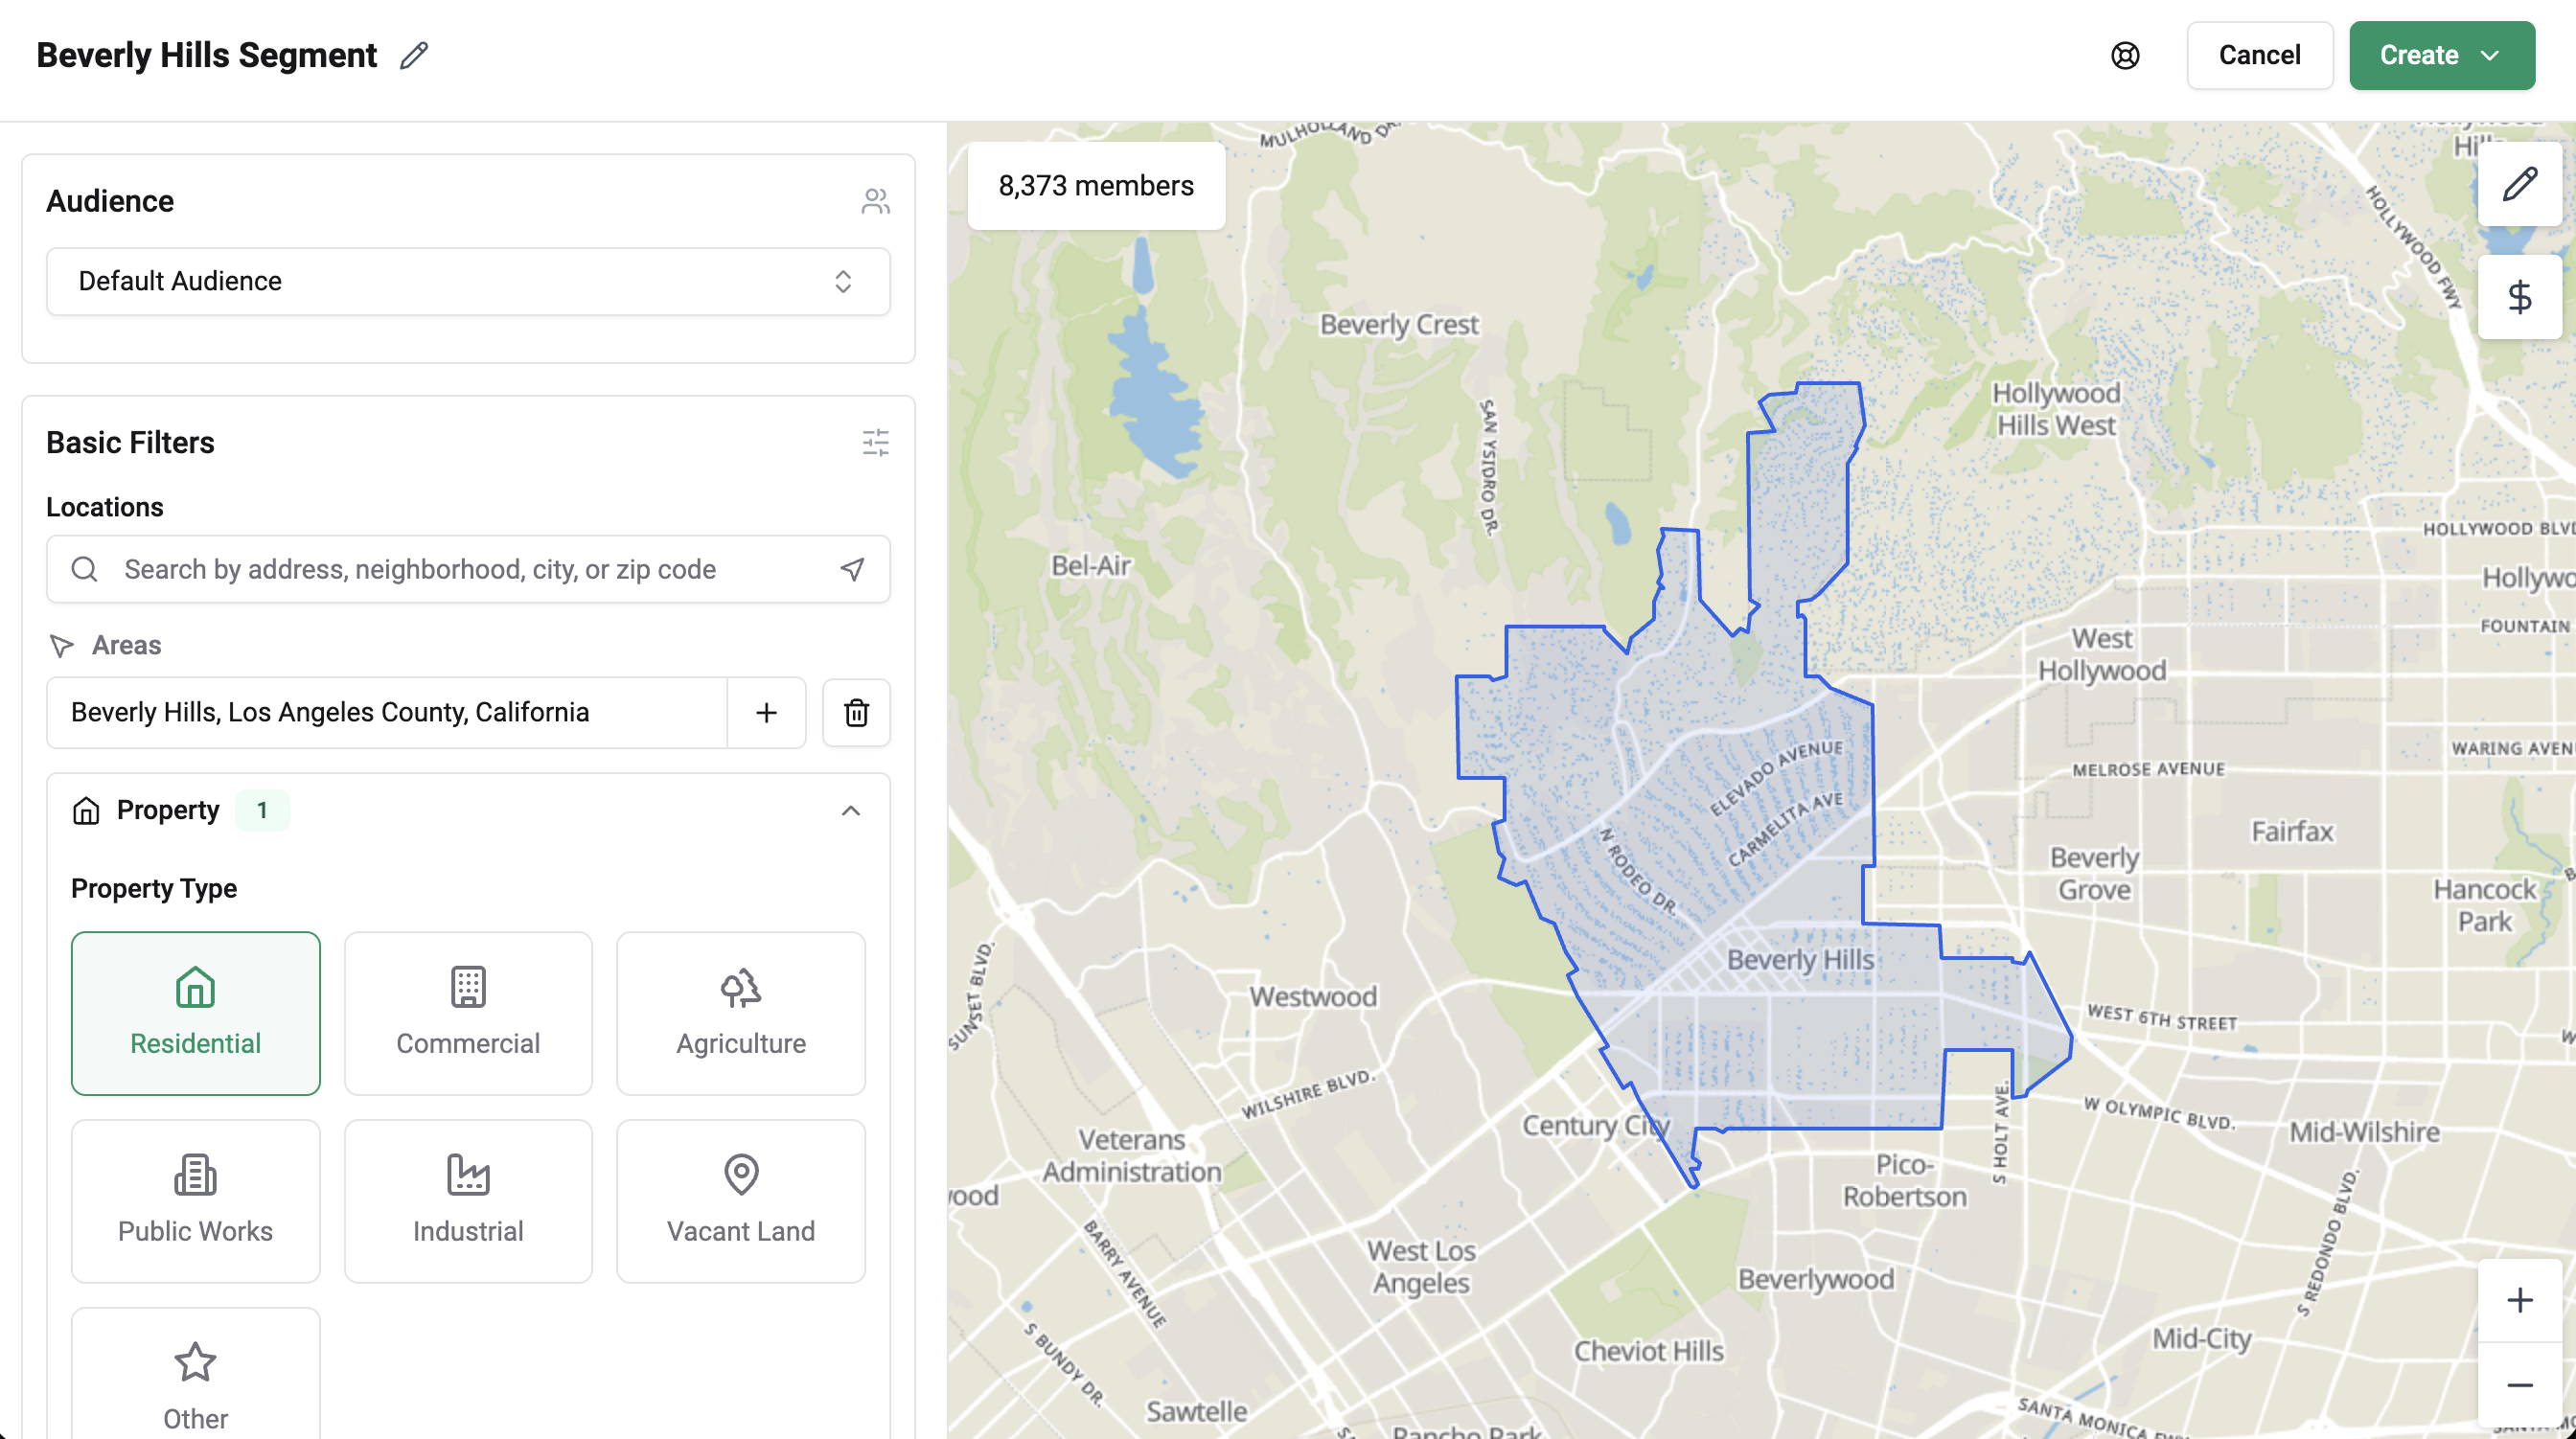Open Basic Filters sliders settings icon
2576x1439 pixels.
click(x=875, y=442)
